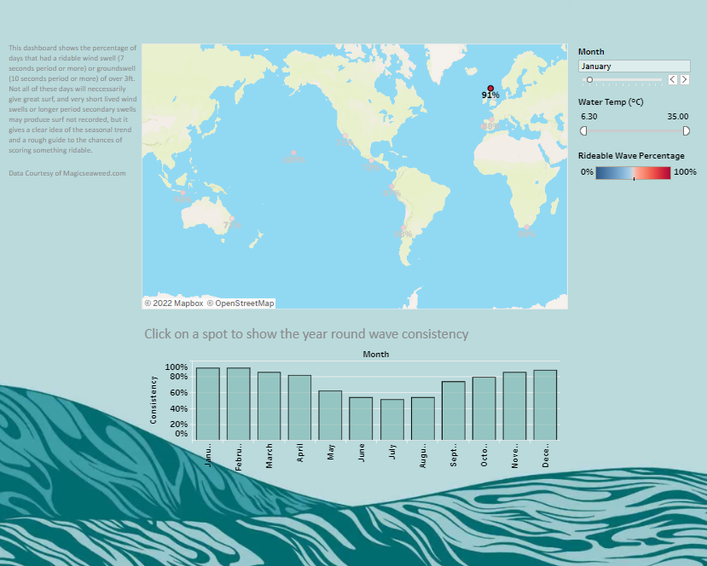Click the 88% spot marker near Spain
707x566 pixels.
click(x=490, y=121)
